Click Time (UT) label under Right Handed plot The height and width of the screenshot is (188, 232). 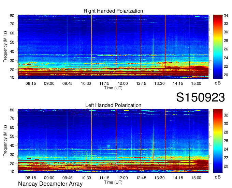click(x=113, y=88)
